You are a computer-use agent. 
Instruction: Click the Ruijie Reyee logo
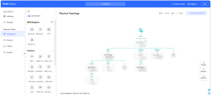(x=9, y=4)
